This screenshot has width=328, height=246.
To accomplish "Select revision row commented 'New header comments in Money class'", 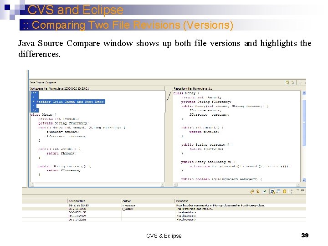I will 164,205.
